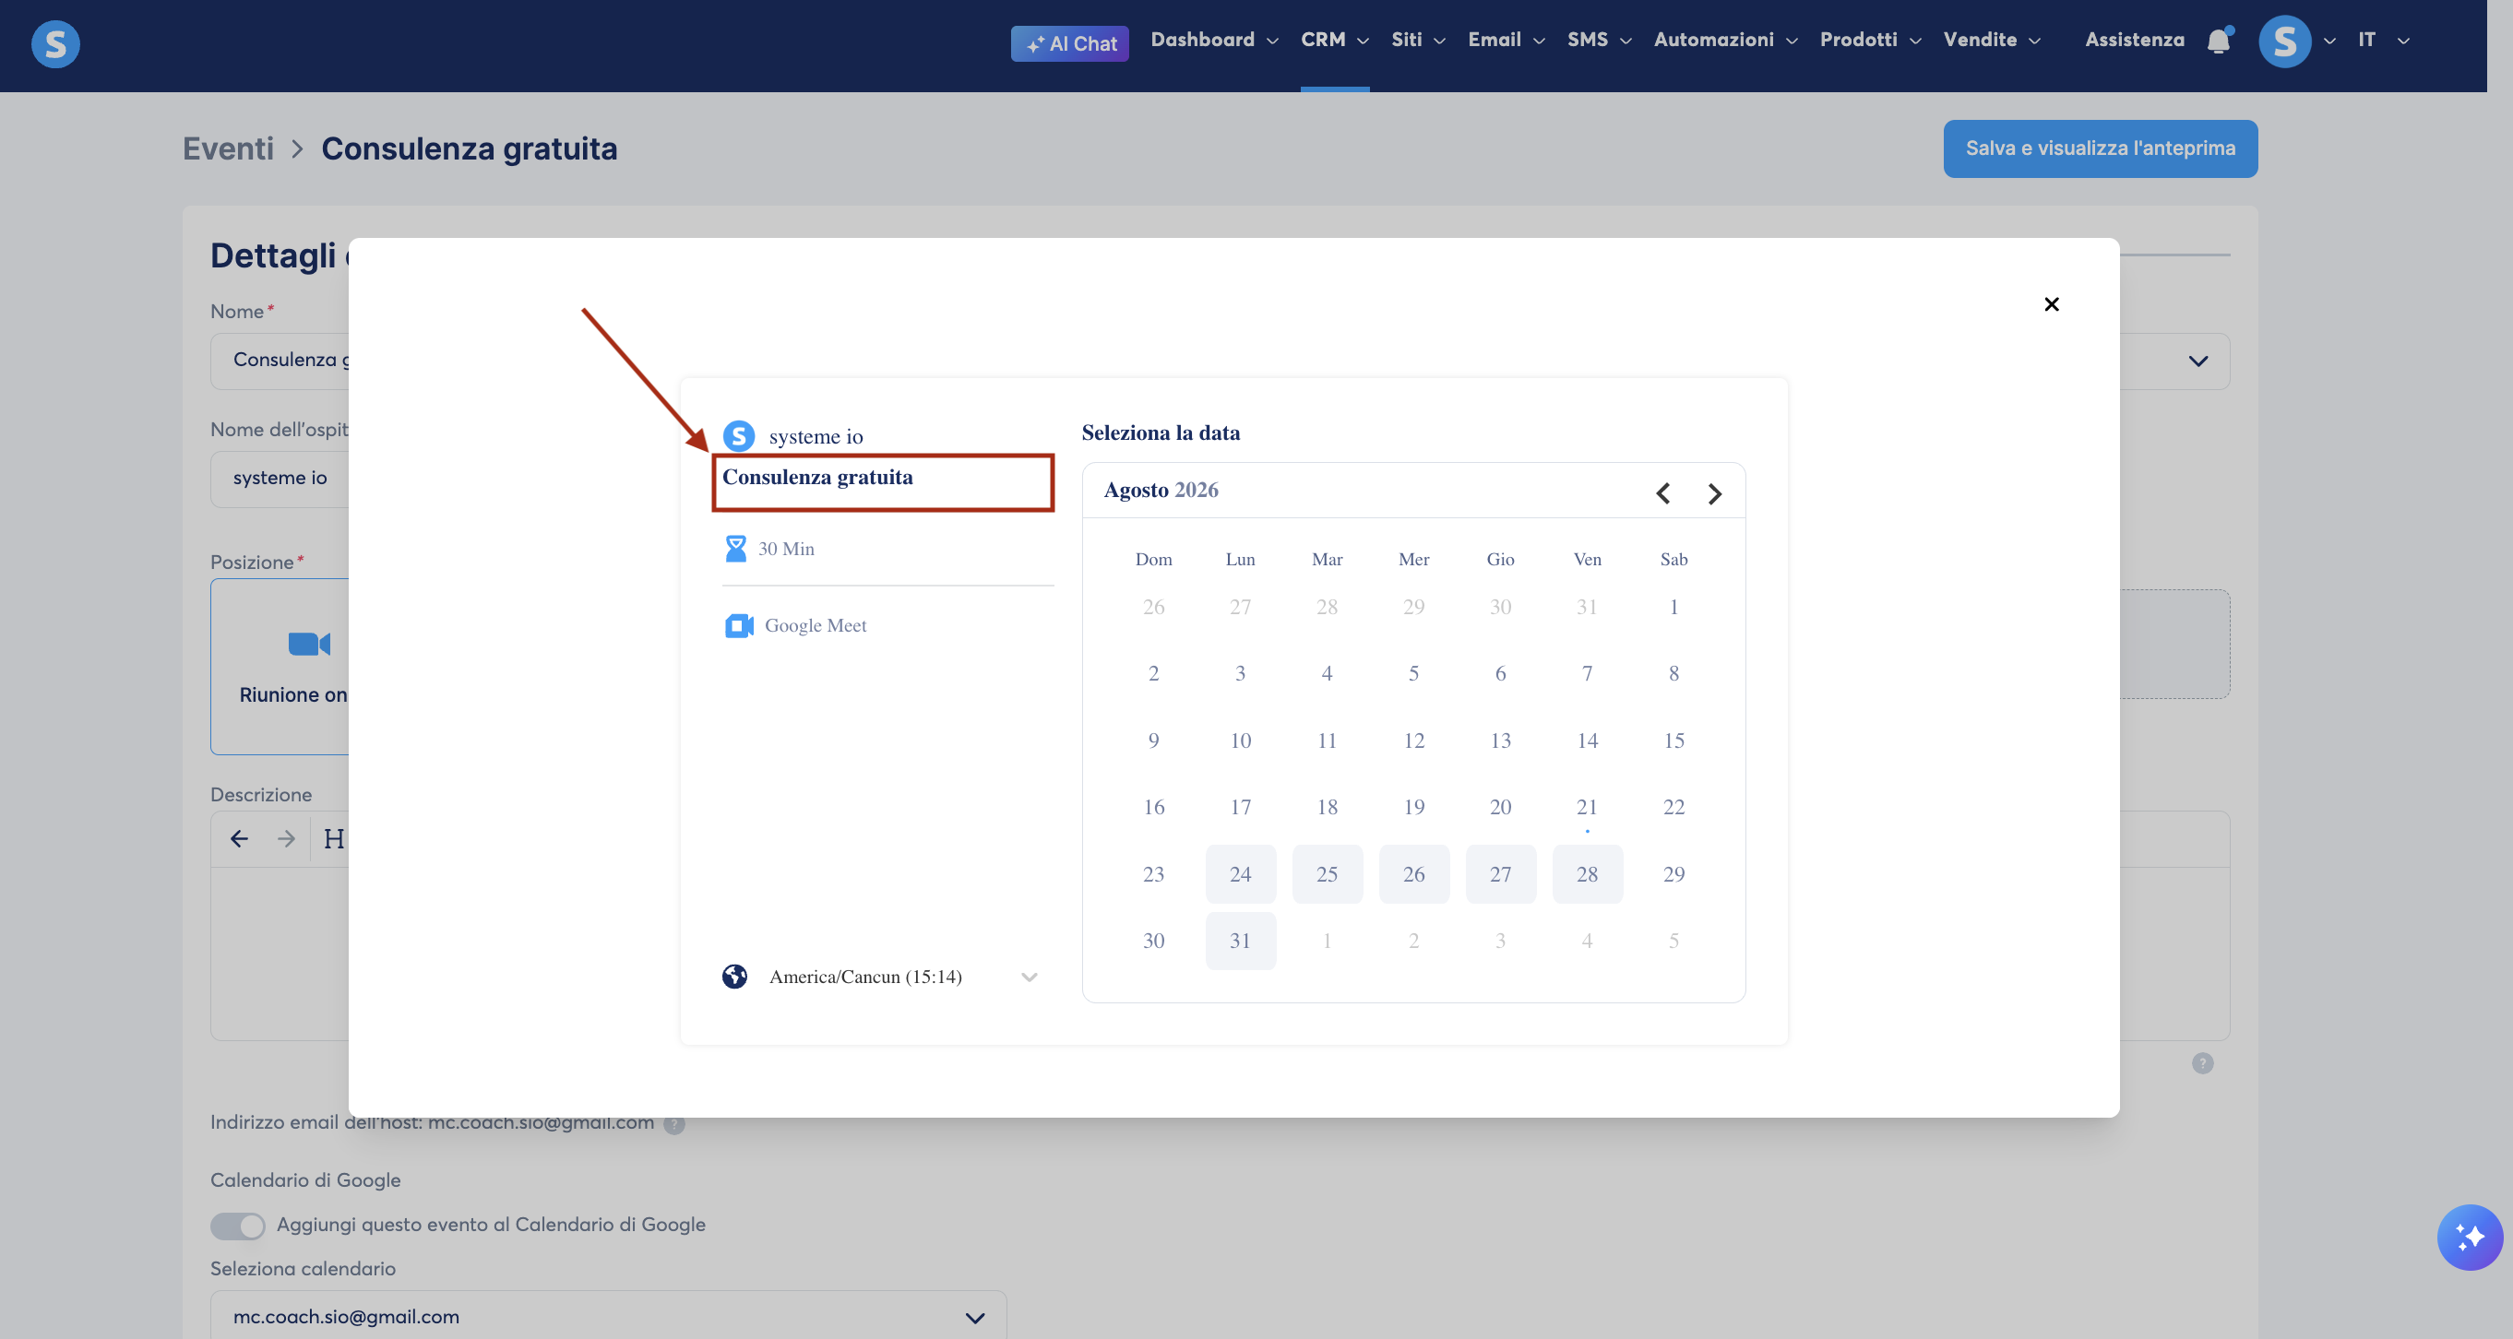Viewport: 2513px width, 1339px height.
Task: Open the Siti menu
Action: point(1417,40)
